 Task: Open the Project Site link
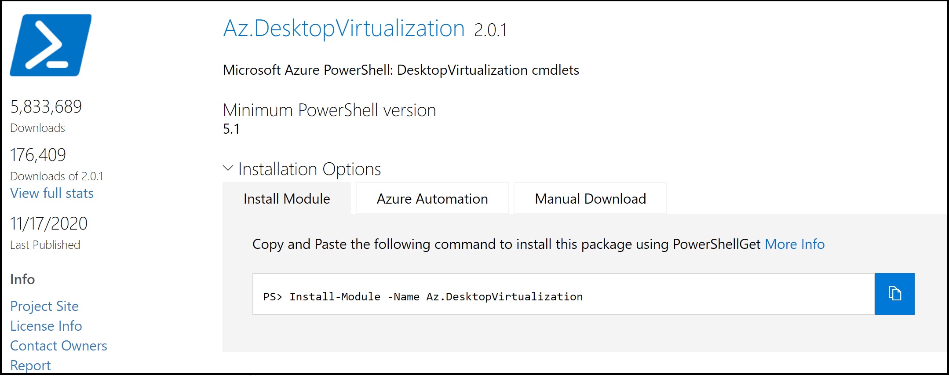[x=44, y=306]
